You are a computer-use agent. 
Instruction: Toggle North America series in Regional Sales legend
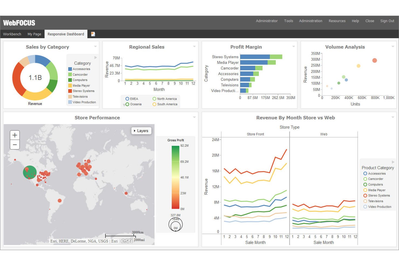pyautogui.click(x=165, y=99)
